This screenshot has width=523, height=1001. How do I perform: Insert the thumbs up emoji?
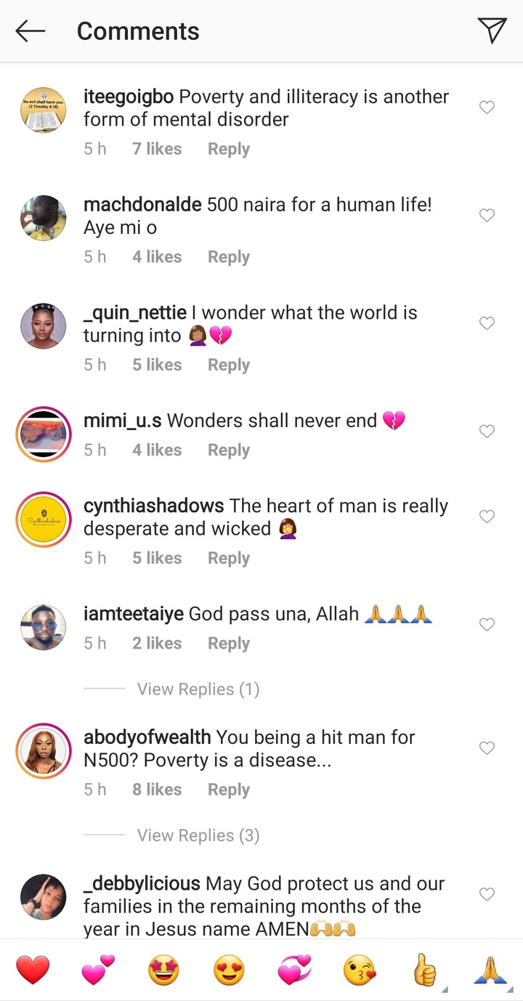(x=425, y=970)
